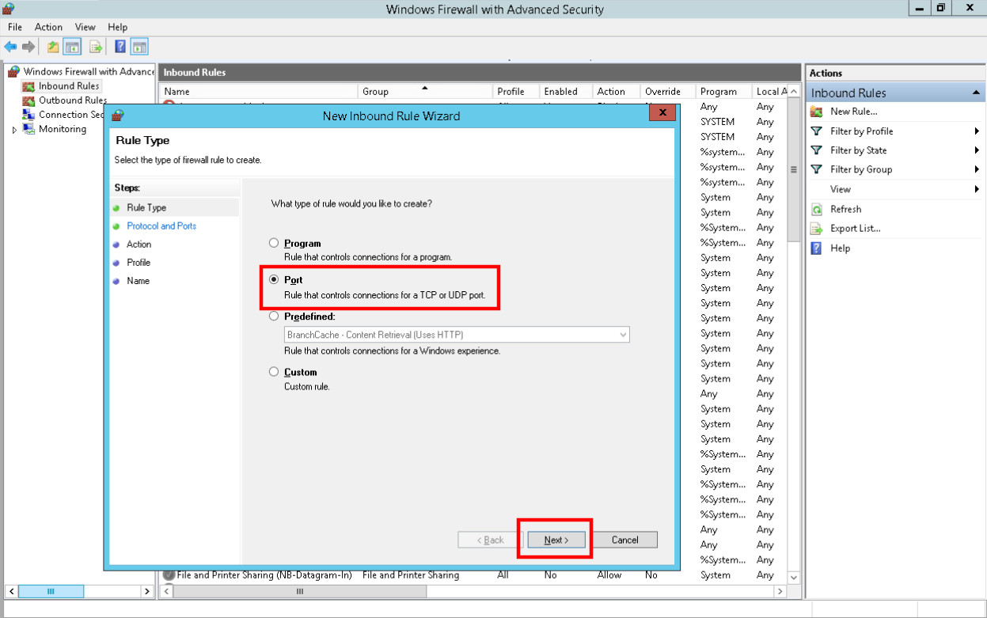Click the Action column header

click(616, 92)
